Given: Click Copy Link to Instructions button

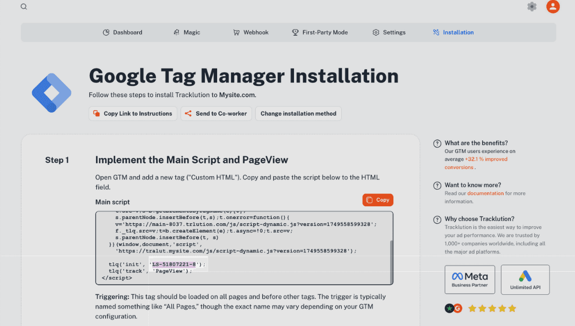Looking at the screenshot, I should point(133,113).
